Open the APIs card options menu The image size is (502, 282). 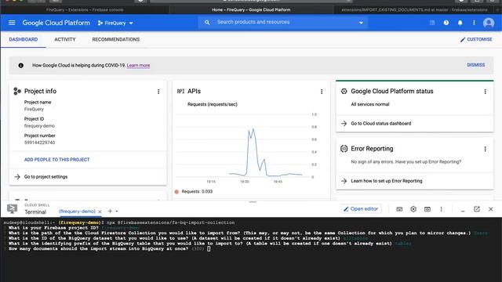click(x=322, y=92)
